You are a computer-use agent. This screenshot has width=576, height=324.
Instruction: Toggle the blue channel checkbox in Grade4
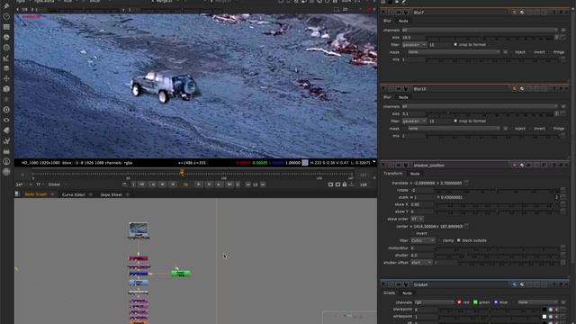496,302
